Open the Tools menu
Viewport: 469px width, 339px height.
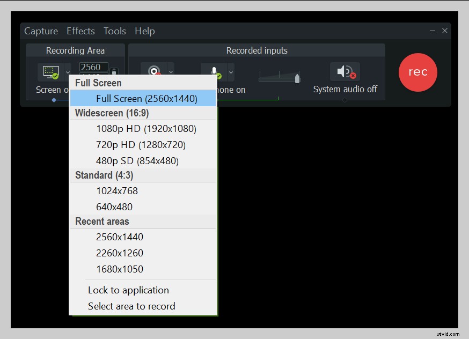(x=114, y=31)
